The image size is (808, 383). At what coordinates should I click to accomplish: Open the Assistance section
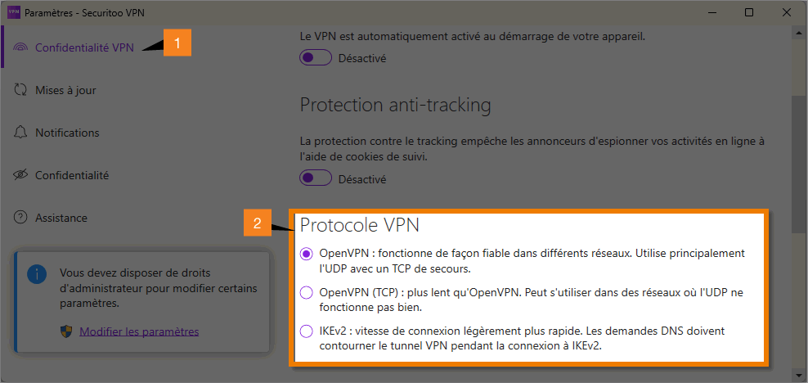61,218
